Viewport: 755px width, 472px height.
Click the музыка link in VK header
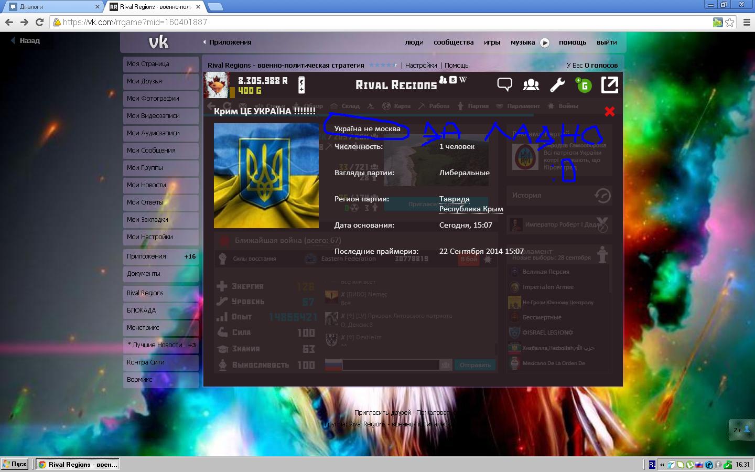[523, 42]
